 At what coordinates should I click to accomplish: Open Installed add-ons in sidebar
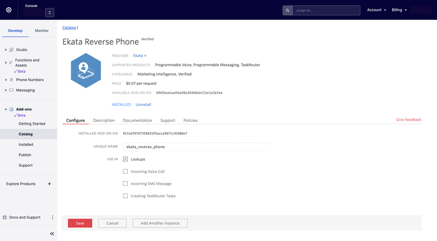[26, 144]
